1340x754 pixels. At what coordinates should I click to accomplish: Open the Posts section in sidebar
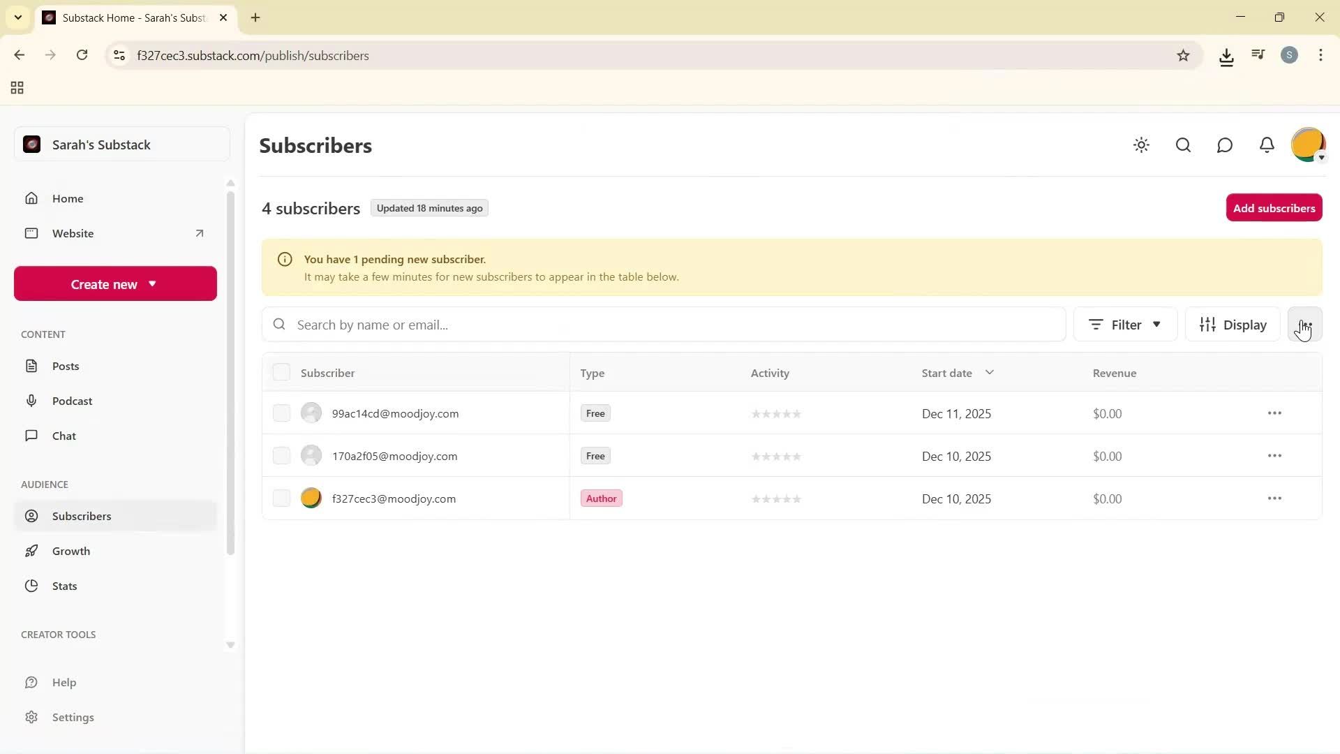coord(65,366)
